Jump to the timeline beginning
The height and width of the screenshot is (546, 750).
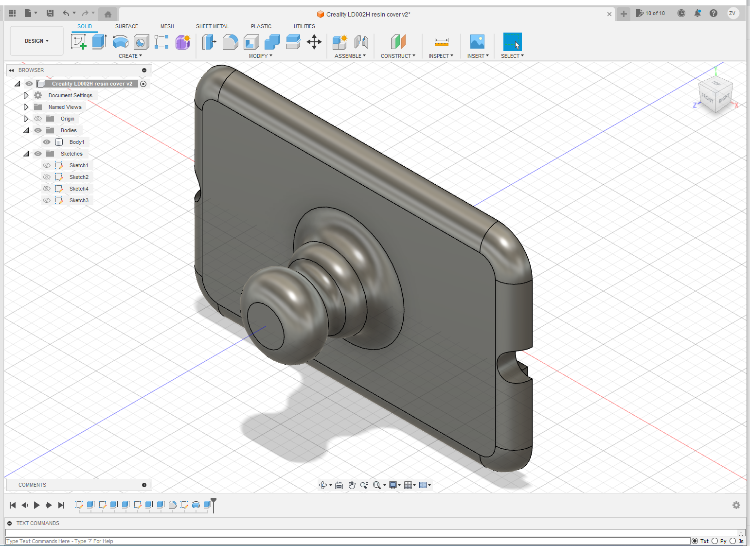tap(13, 505)
